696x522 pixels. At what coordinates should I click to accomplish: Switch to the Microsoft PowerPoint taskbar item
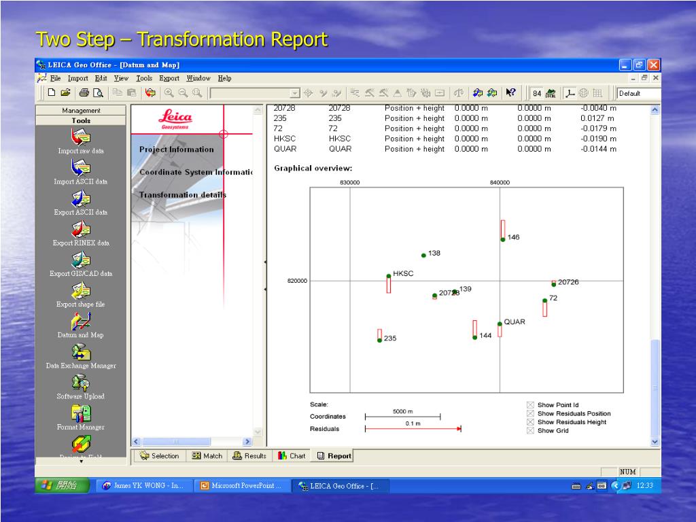(x=242, y=485)
